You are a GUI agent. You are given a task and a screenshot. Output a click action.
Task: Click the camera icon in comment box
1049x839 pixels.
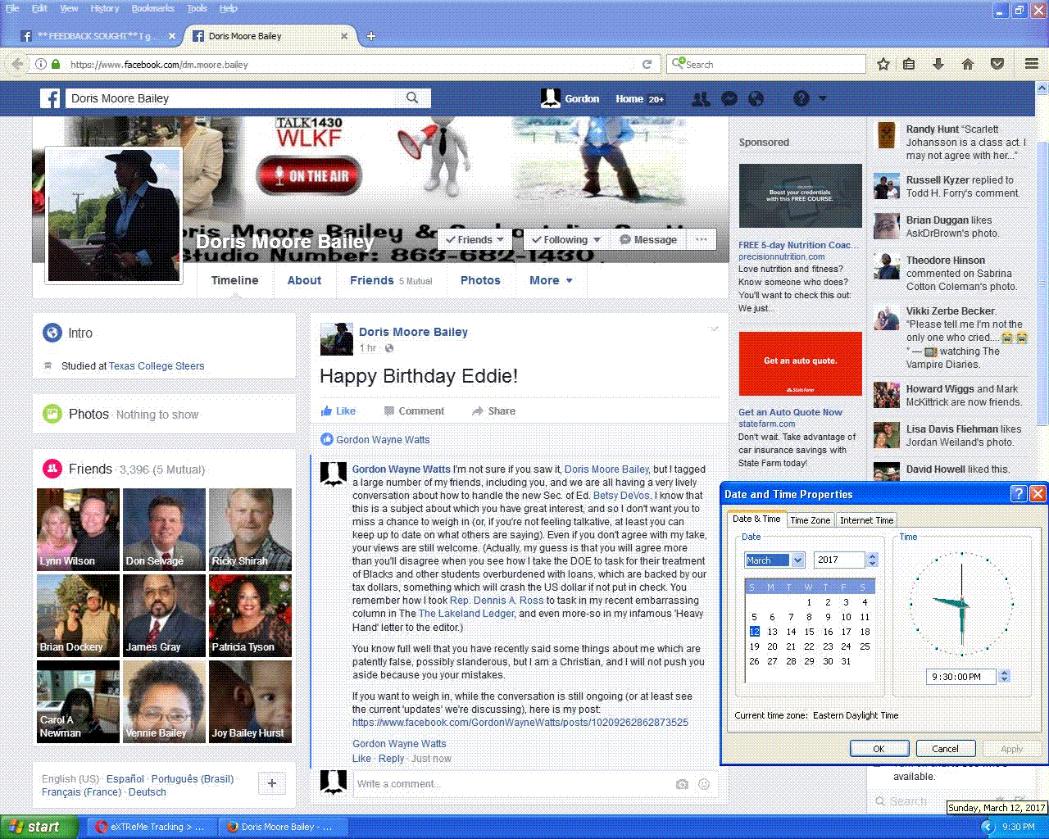682,784
